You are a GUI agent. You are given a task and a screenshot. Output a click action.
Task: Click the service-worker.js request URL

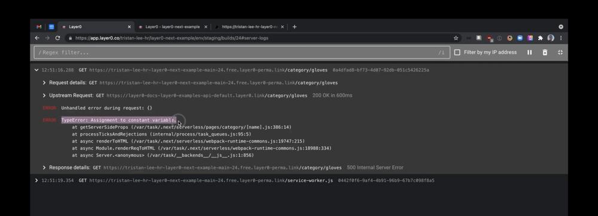[211, 180]
